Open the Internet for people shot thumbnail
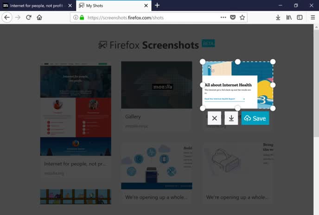Viewport: 319px width, 215px height. point(76,109)
